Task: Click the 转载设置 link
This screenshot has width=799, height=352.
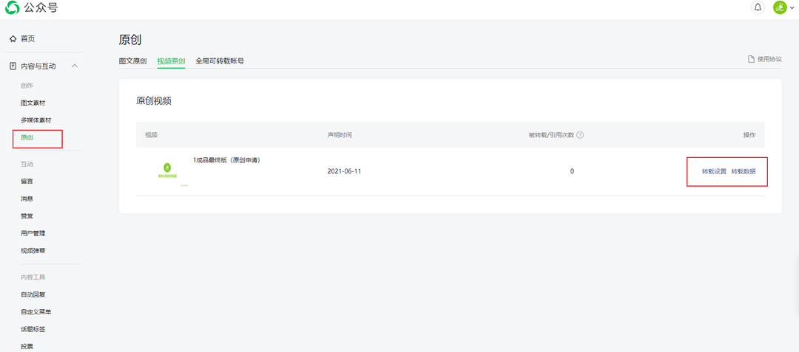Action: coord(714,171)
